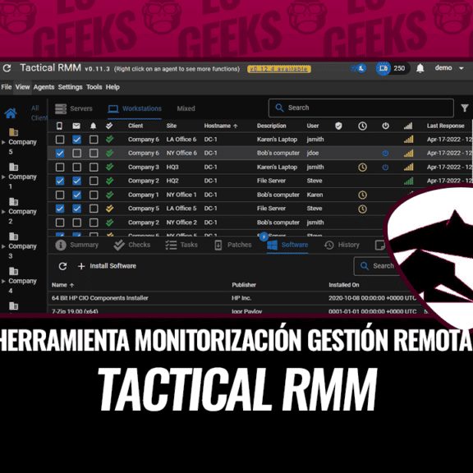Open the File menu

tap(7, 87)
